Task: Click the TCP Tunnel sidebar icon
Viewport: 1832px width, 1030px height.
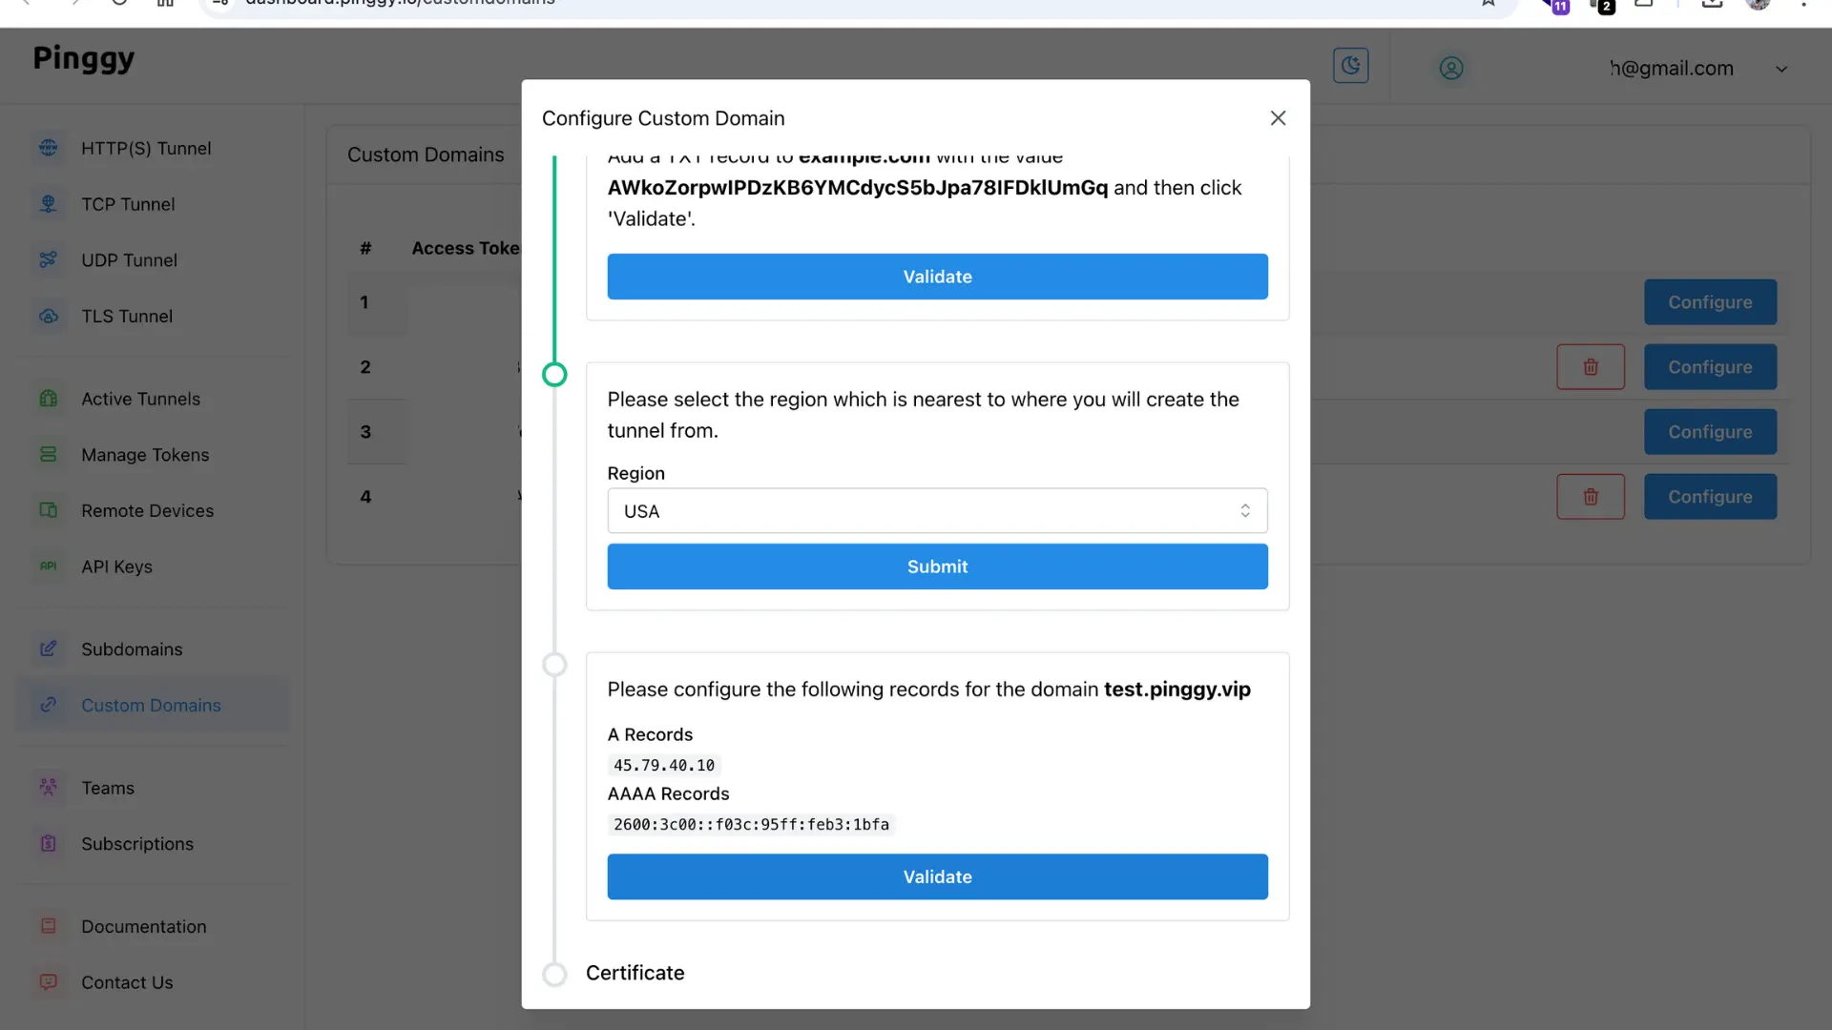Action: tap(49, 204)
